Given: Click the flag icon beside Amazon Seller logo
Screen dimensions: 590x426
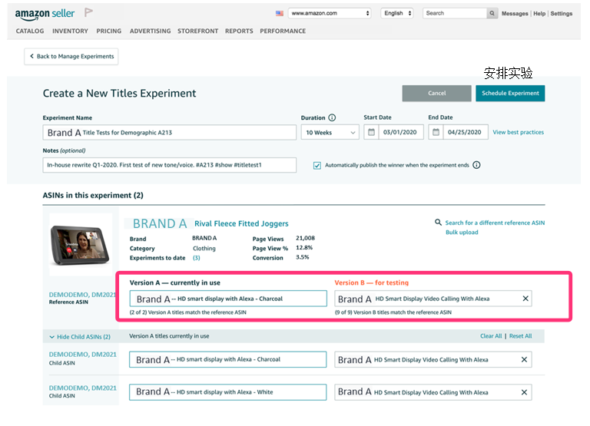Looking at the screenshot, I should click(x=88, y=13).
